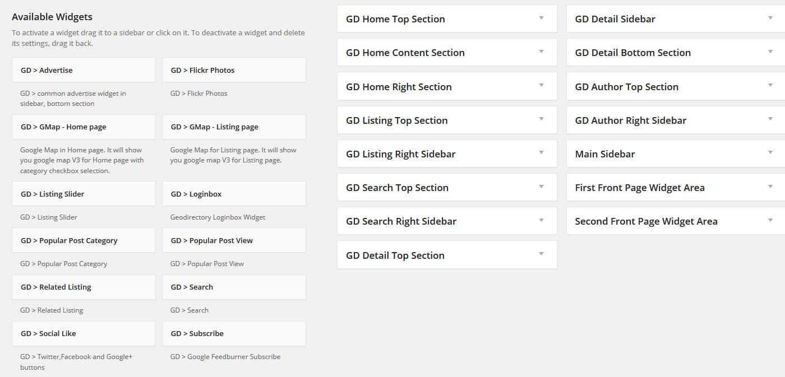Click the GD > Listing Slider widget
785x377 pixels.
tap(84, 194)
